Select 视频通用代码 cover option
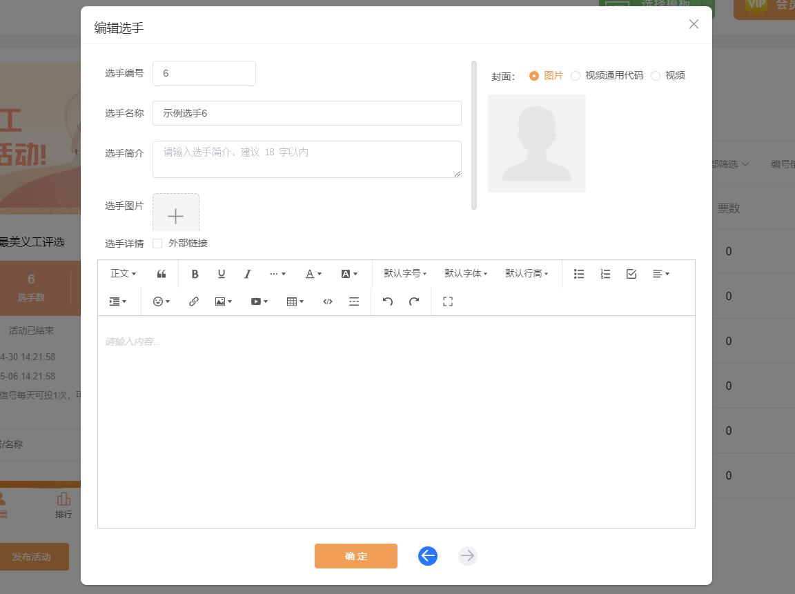The height and width of the screenshot is (594, 795). point(576,76)
